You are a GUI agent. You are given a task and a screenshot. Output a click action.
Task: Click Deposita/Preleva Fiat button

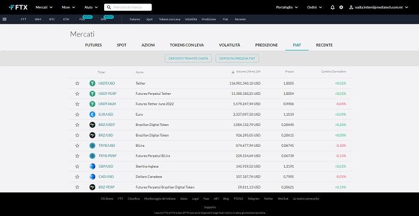(x=237, y=58)
